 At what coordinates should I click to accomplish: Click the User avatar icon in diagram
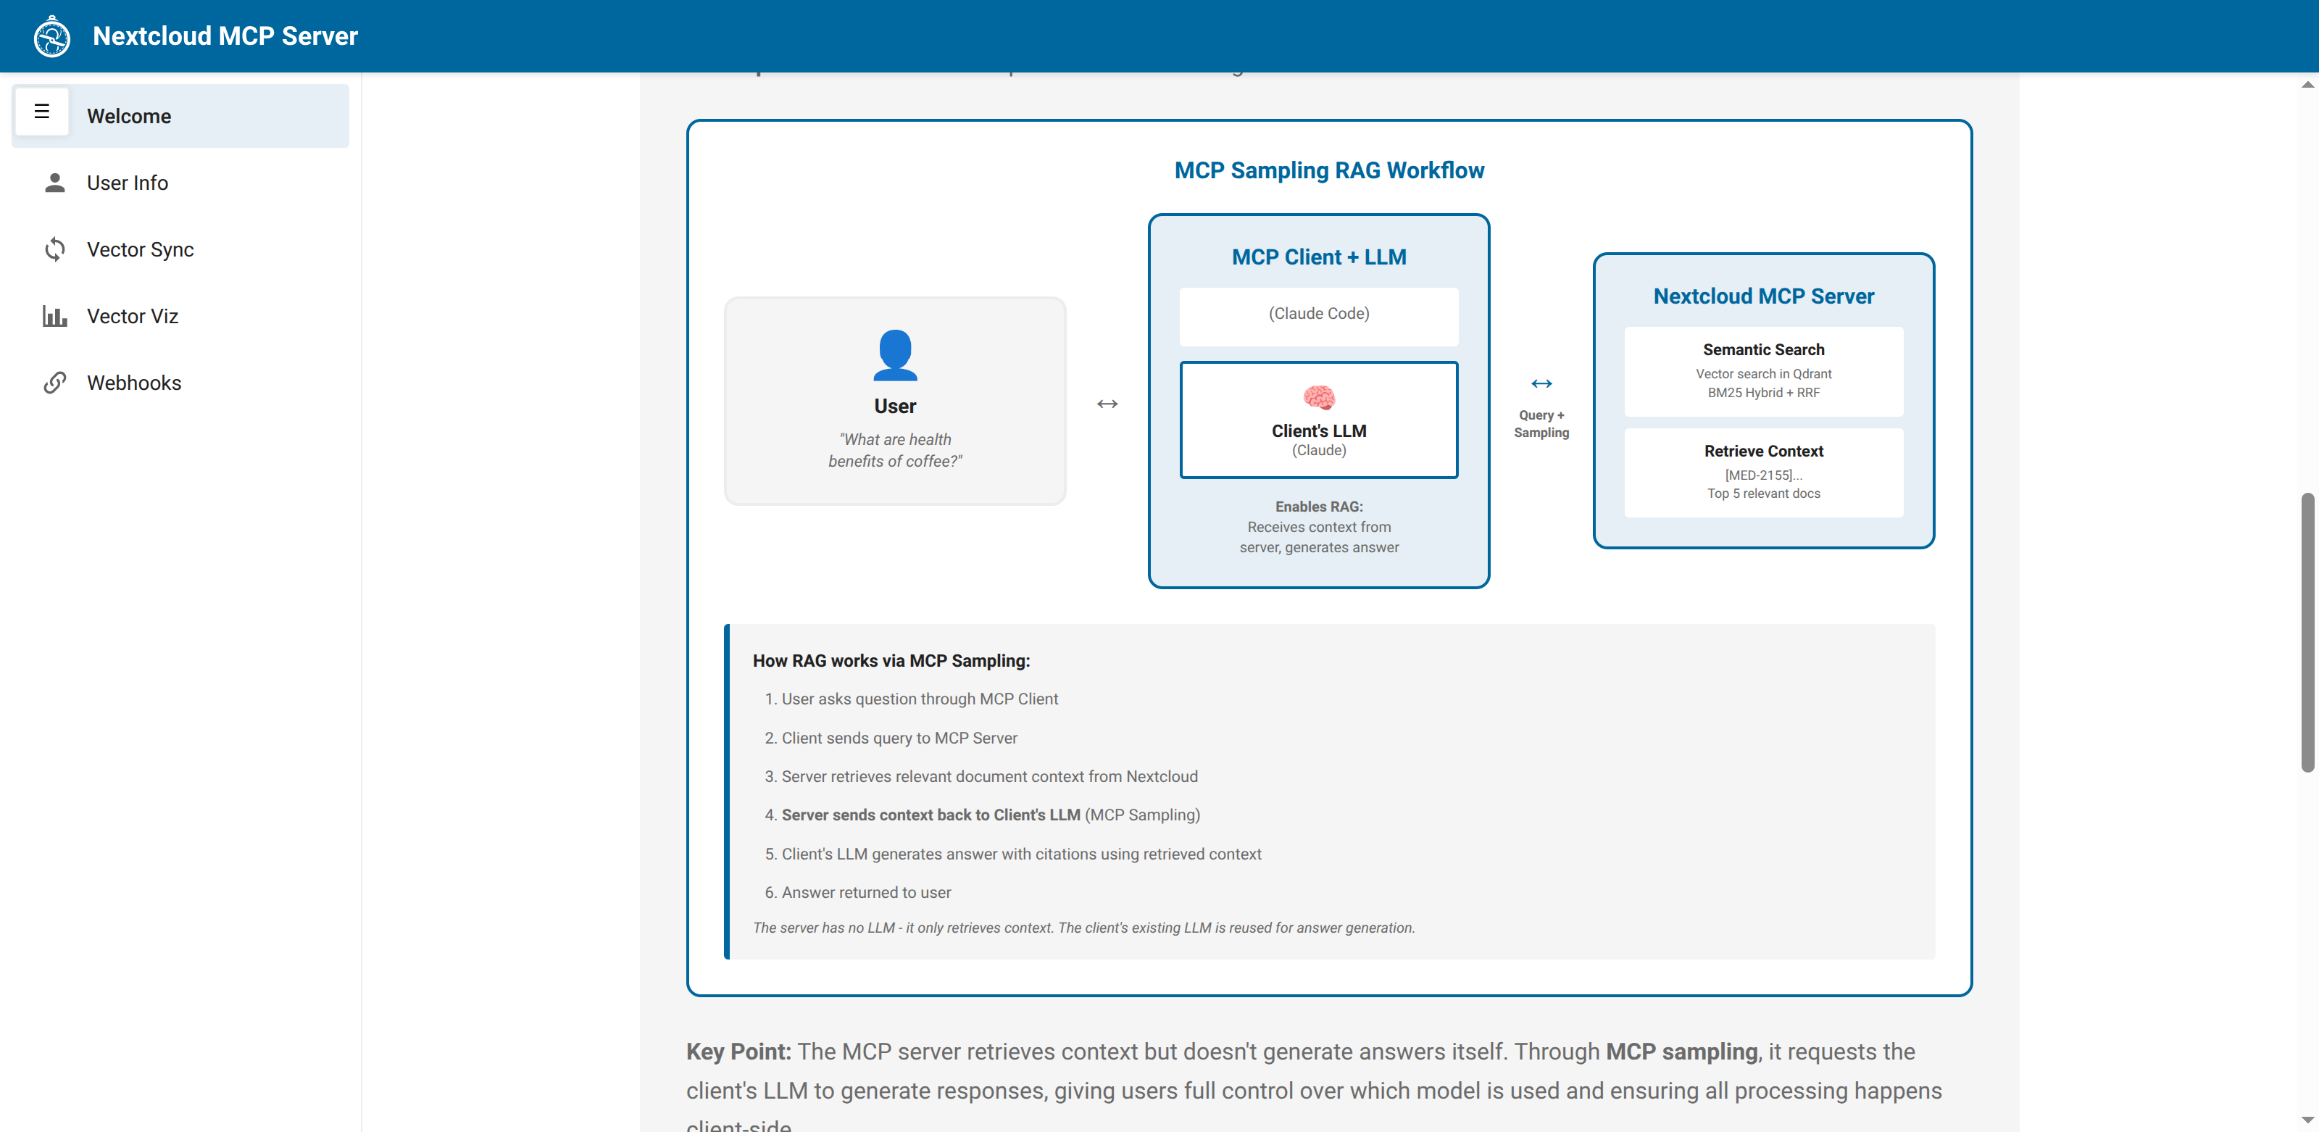click(895, 355)
